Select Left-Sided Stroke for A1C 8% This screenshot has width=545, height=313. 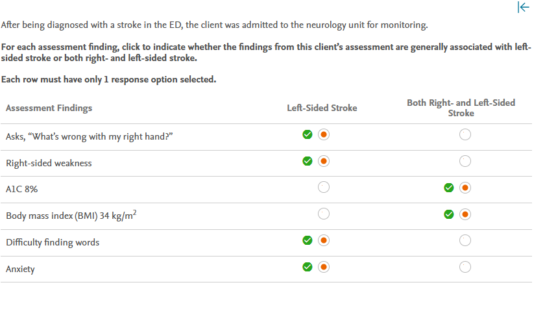click(324, 188)
